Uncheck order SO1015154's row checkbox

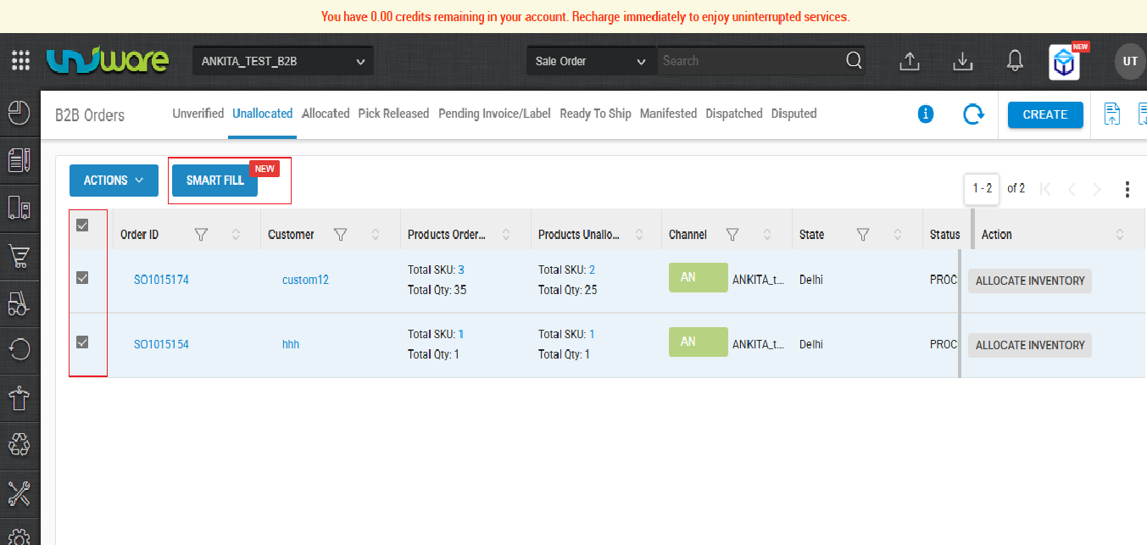click(x=82, y=342)
